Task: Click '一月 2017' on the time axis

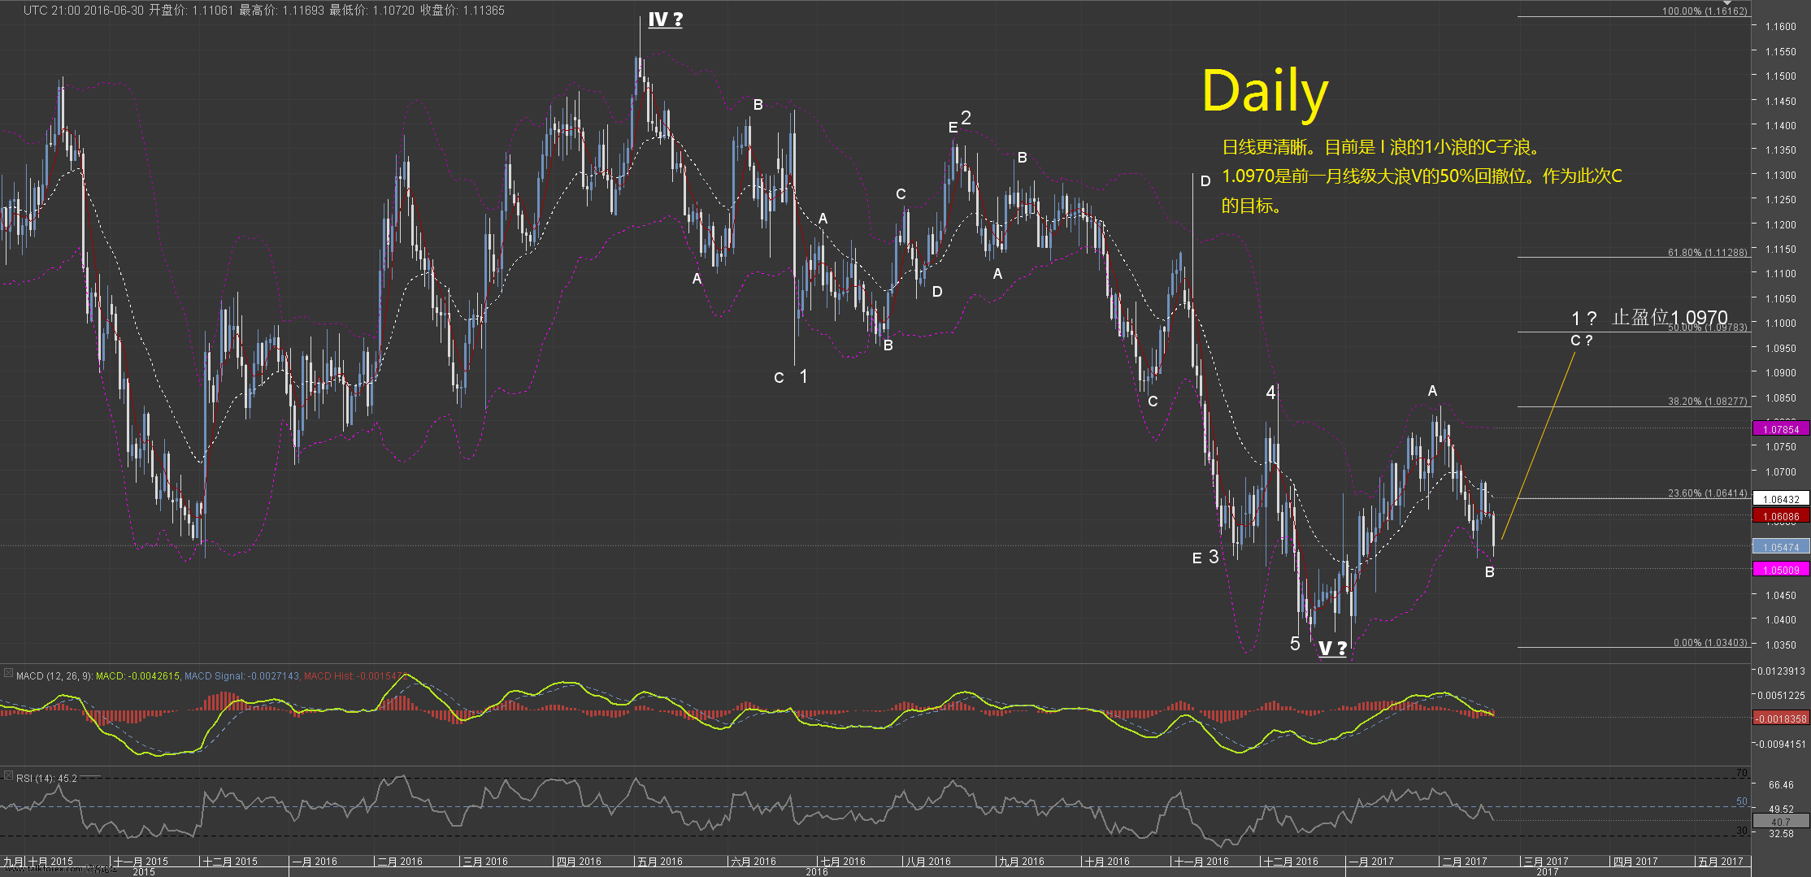Action: point(1371,862)
